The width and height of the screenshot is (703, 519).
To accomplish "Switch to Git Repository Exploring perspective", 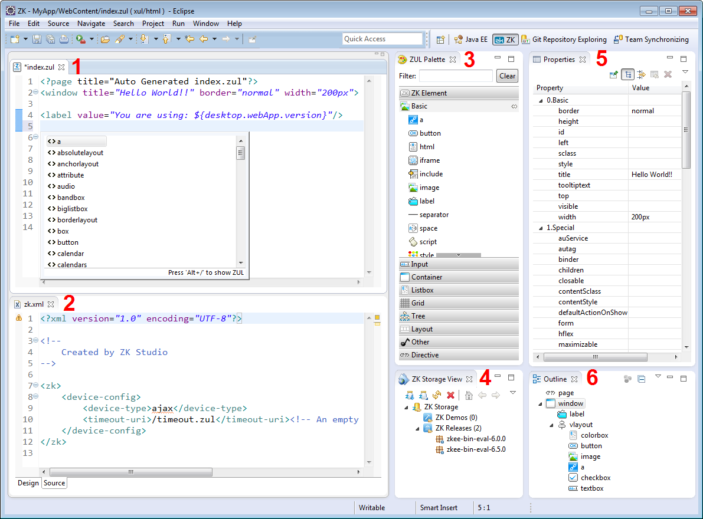I will coord(564,40).
